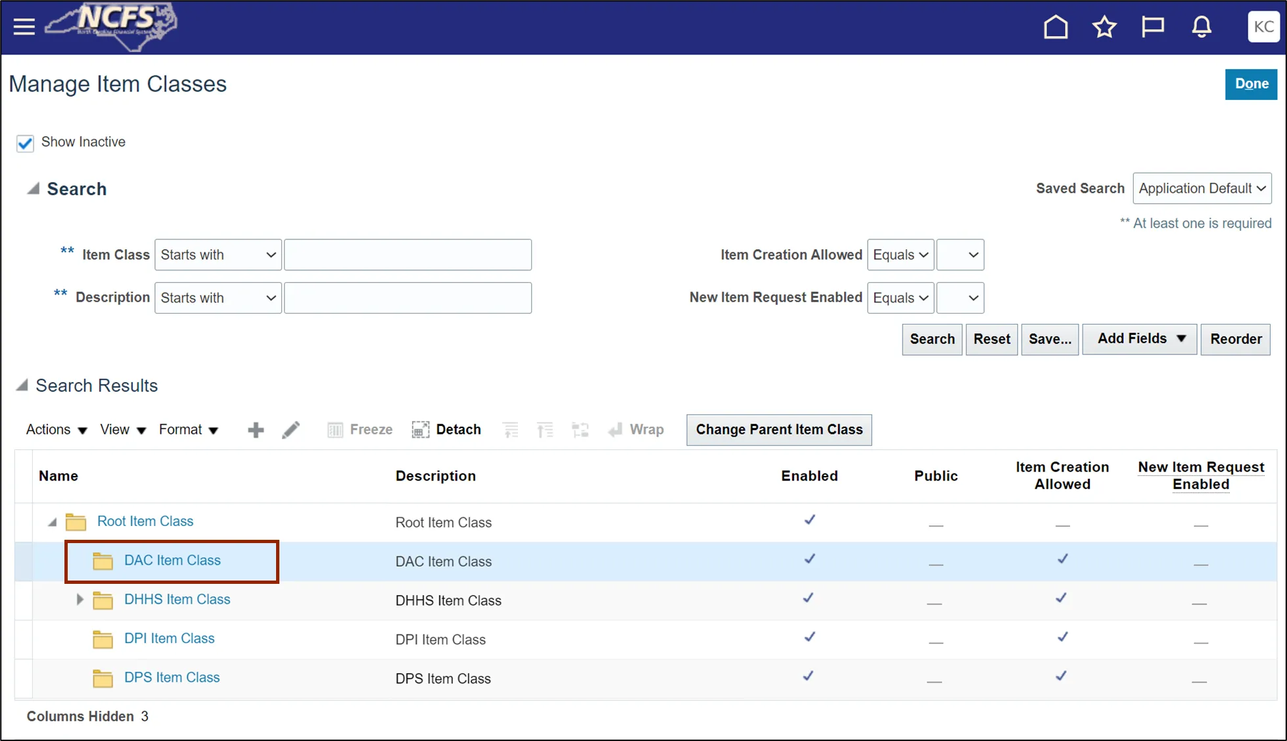This screenshot has height=741, width=1287.
Task: Open the Root Item Class link
Action: click(145, 521)
